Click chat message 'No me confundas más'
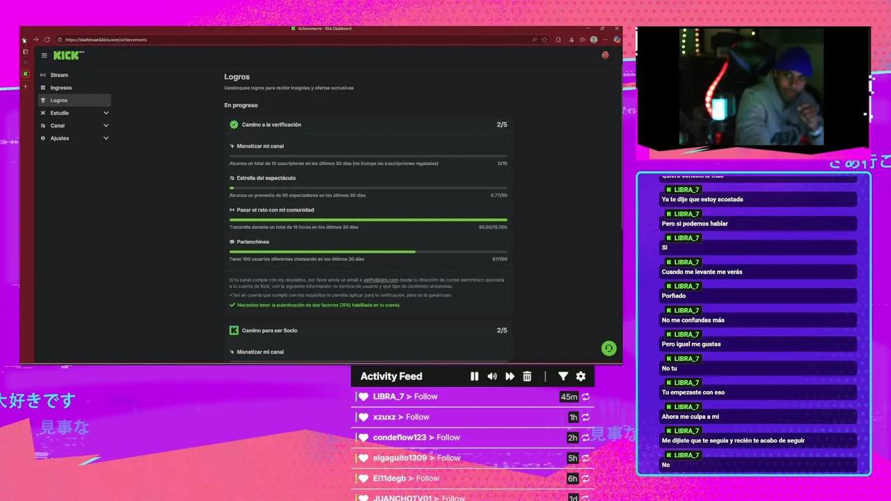This screenshot has width=891, height=501. pos(759,320)
